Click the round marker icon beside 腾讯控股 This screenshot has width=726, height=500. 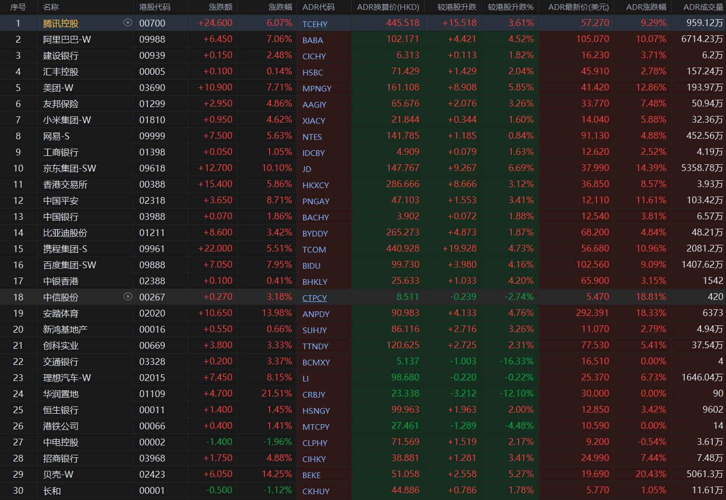pos(128,23)
